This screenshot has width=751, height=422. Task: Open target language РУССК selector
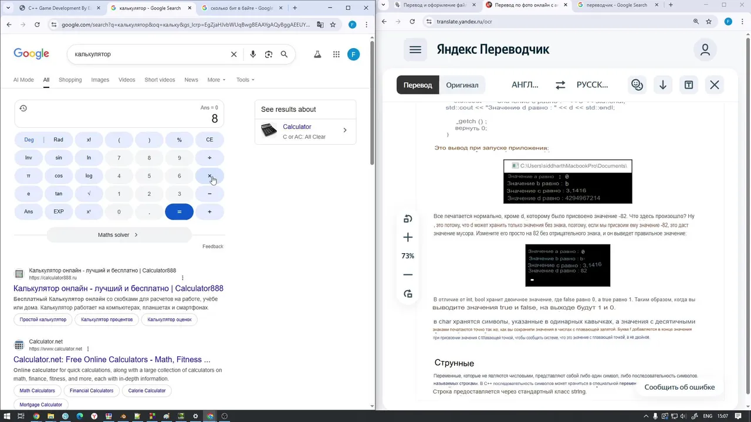[593, 85]
